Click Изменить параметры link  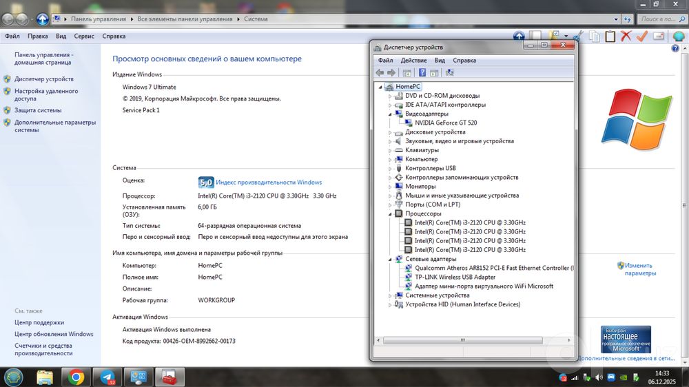pyautogui.click(x=640, y=269)
